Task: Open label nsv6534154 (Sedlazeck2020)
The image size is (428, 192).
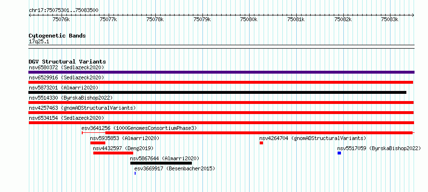Action: point(66,118)
